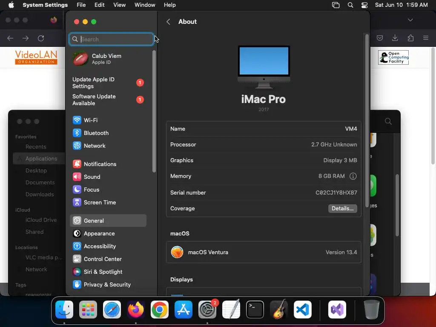Reload the page in Firefox window
The width and height of the screenshot is (436, 327).
[41, 38]
